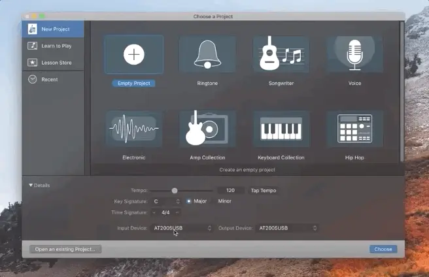Click the Choose button
The image size is (429, 277).
point(383,249)
